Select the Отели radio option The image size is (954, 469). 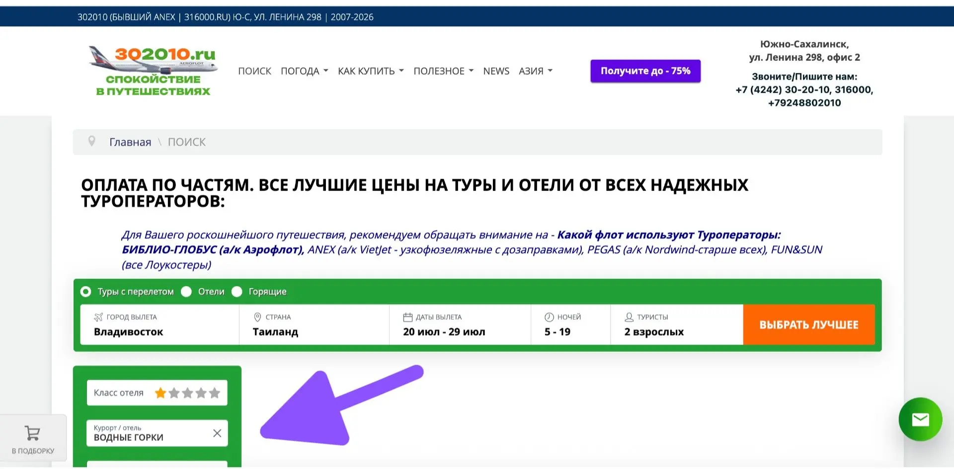[186, 292]
